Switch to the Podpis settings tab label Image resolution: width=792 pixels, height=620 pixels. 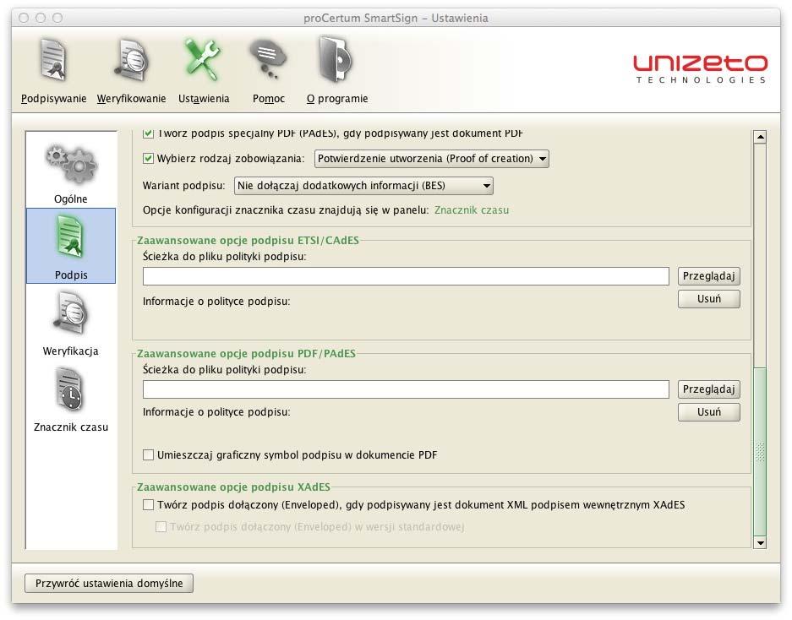pyautogui.click(x=71, y=275)
